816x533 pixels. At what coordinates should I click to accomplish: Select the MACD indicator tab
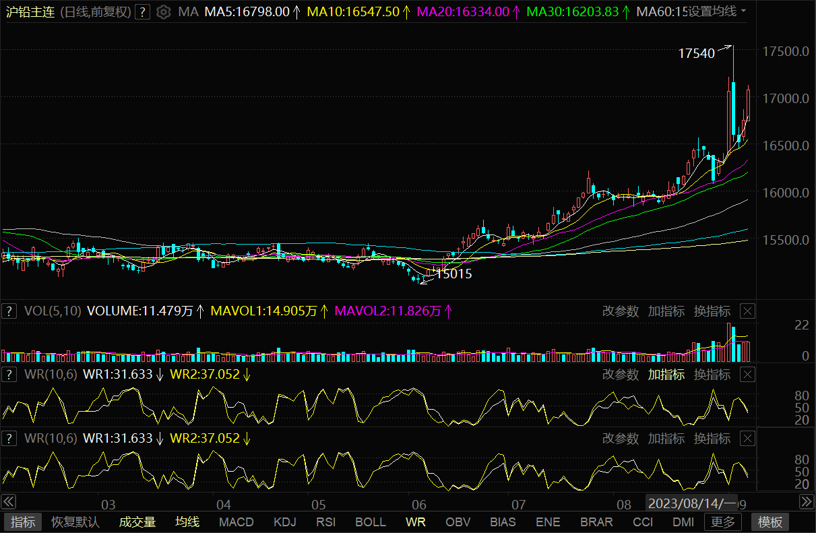pyautogui.click(x=237, y=522)
